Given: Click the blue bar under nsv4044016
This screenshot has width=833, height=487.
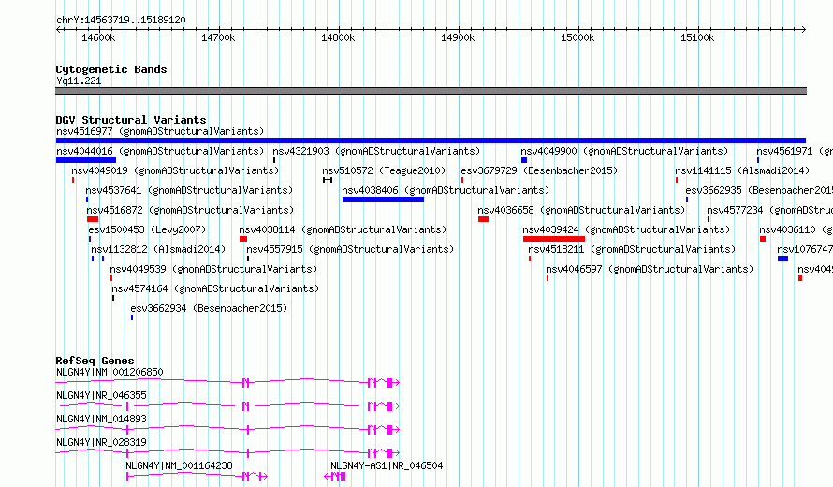Looking at the screenshot, I should 86,160.
